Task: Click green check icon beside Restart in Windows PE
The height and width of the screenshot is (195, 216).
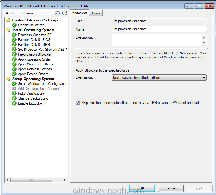Action: 14,35
